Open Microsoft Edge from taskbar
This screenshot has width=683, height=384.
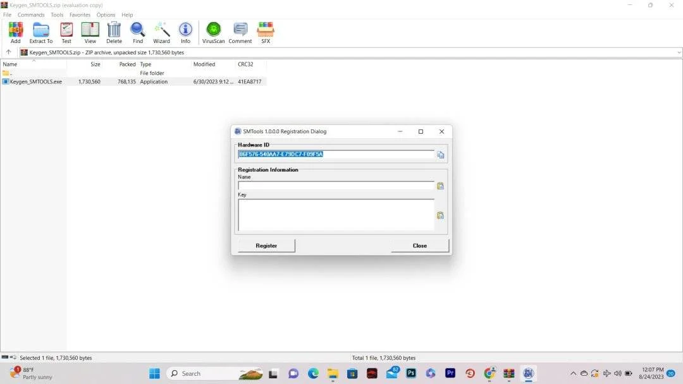(313, 373)
